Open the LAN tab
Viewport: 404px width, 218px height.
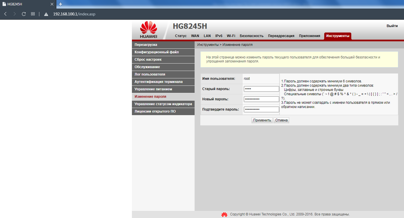click(207, 36)
